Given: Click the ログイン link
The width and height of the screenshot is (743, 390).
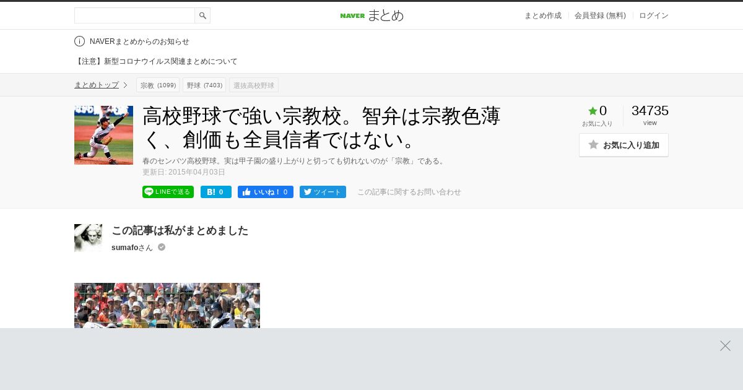Looking at the screenshot, I should pyautogui.click(x=654, y=15).
